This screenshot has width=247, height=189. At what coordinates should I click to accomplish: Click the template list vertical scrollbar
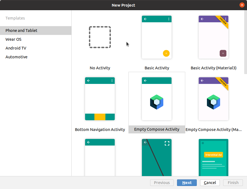click(x=246, y=42)
